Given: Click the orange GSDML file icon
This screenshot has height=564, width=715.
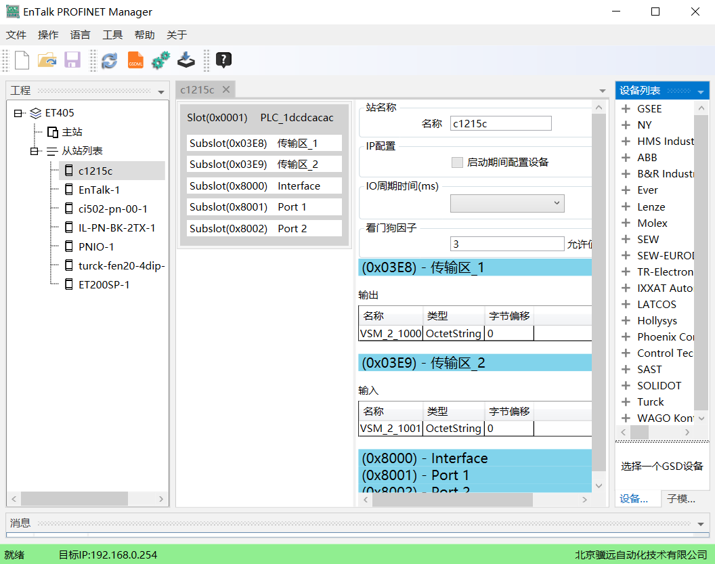Looking at the screenshot, I should 135,60.
